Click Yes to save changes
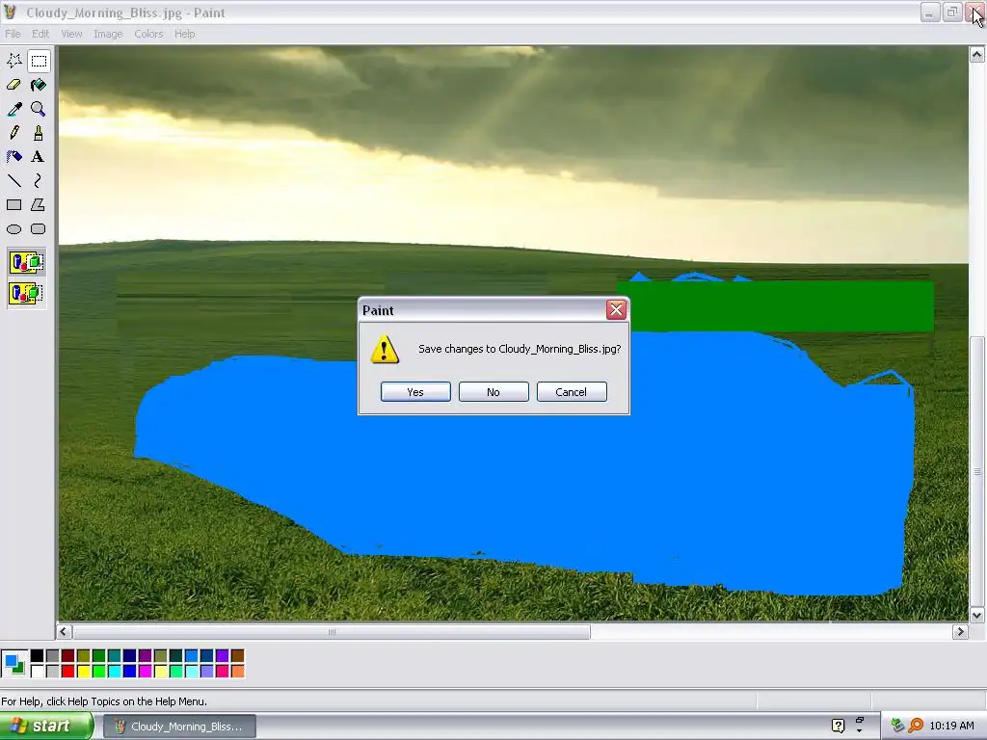The height and width of the screenshot is (740, 987). 415,391
